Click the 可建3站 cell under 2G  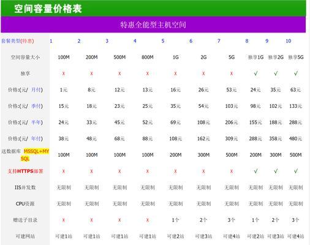tap(203, 236)
